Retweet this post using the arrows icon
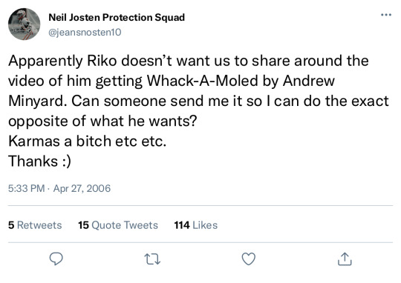This screenshot has width=401, height=283. tap(152, 259)
